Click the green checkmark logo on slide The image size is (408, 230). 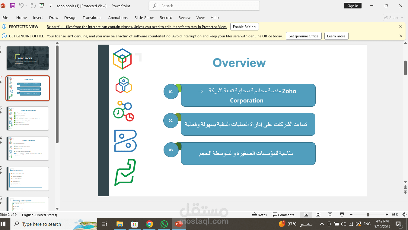point(125,172)
